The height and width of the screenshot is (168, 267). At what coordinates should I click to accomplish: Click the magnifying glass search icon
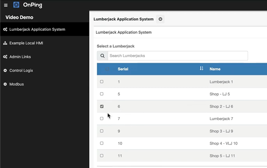pos(102,56)
